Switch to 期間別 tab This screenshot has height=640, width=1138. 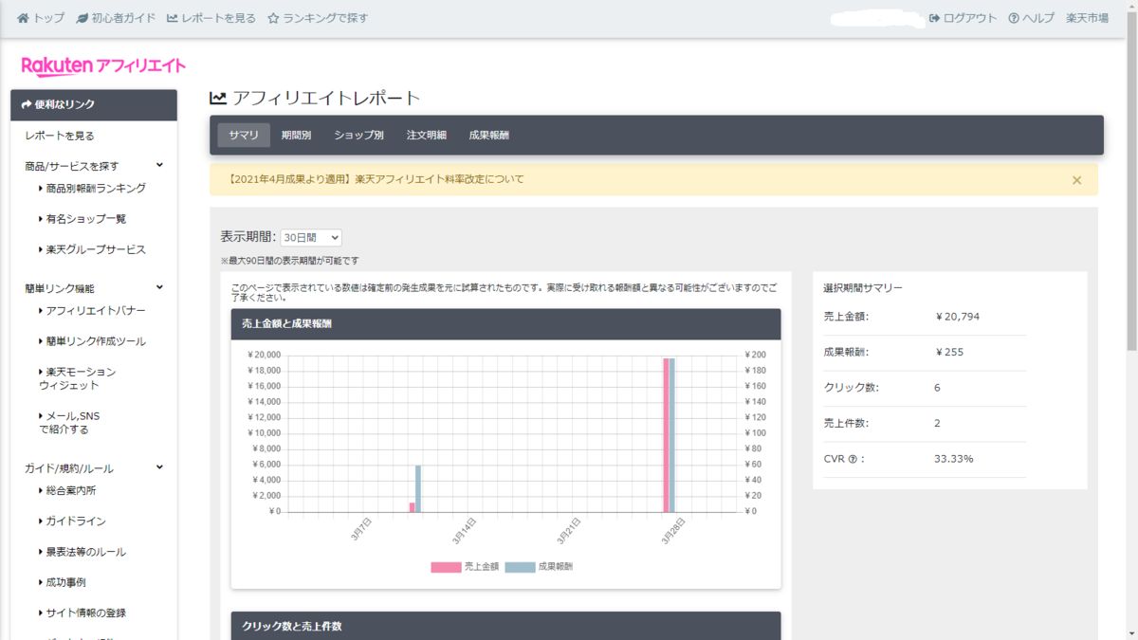point(296,136)
